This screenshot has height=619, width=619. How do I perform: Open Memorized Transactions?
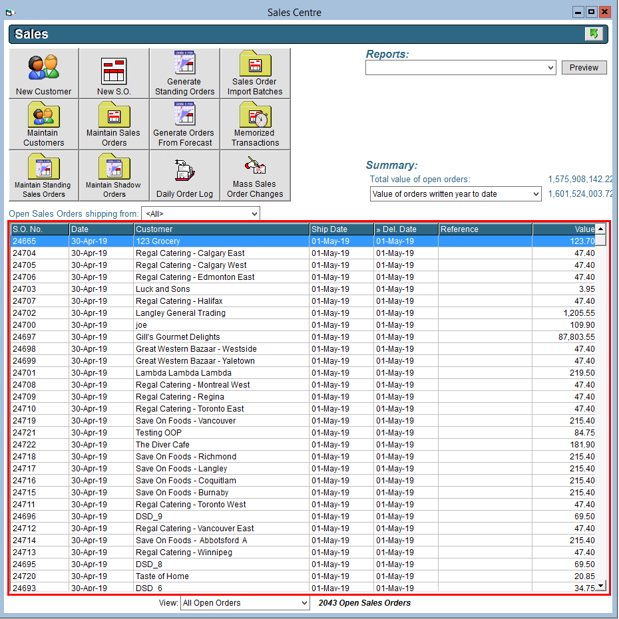(x=255, y=124)
